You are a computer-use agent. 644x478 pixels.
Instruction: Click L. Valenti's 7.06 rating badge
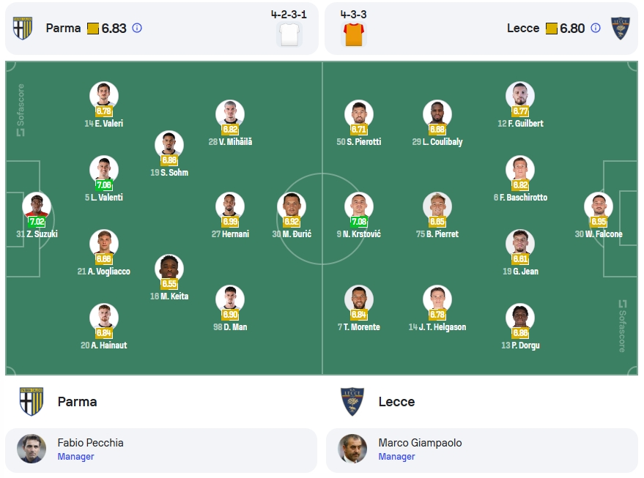point(104,185)
